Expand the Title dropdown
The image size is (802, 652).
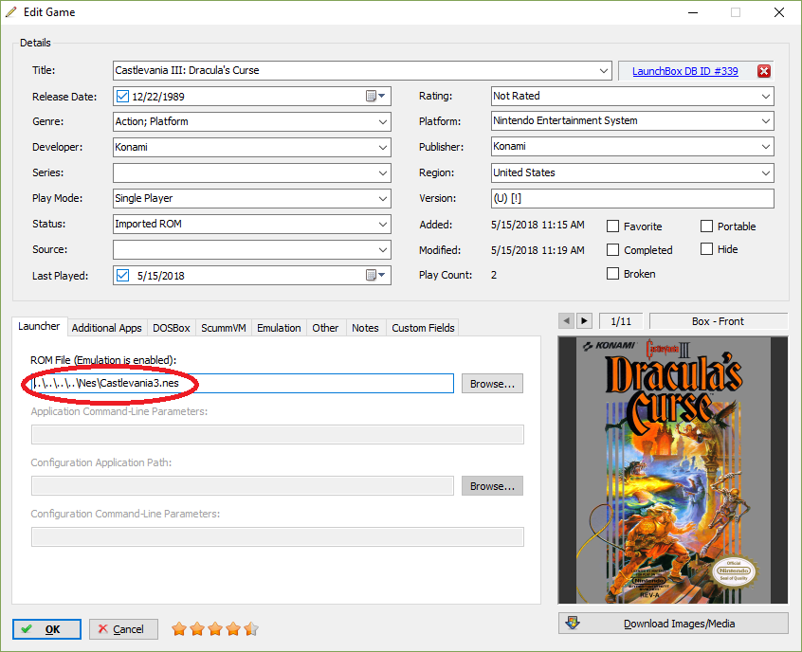coord(604,70)
